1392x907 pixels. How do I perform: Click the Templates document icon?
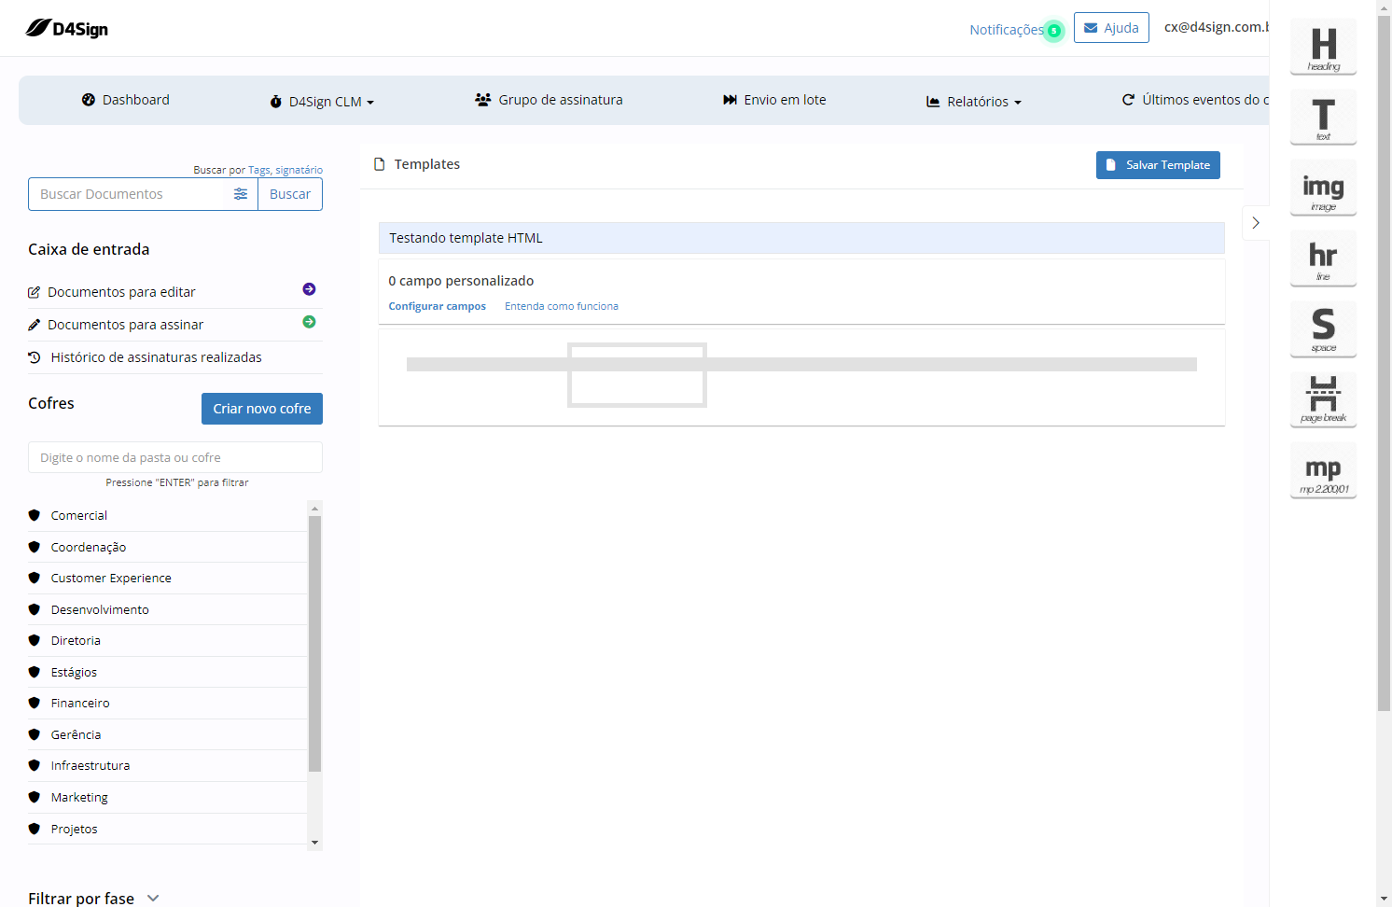point(380,164)
